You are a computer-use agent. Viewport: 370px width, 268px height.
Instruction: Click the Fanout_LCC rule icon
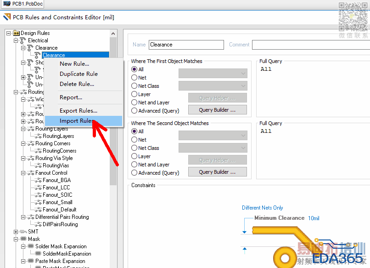[38, 188]
